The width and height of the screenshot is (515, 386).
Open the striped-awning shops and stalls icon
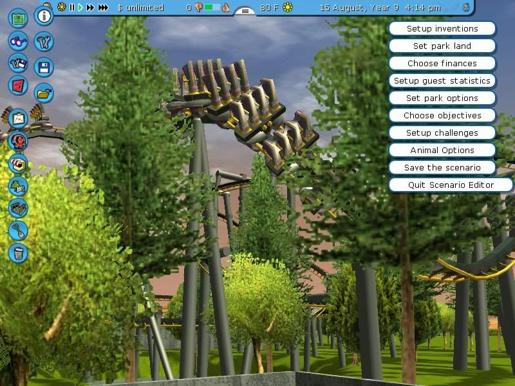point(18,164)
